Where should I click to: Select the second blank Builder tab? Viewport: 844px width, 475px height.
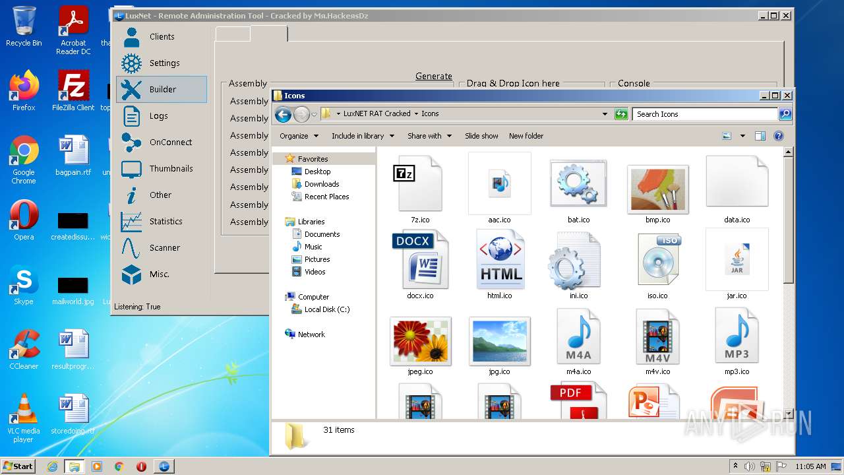(269, 33)
